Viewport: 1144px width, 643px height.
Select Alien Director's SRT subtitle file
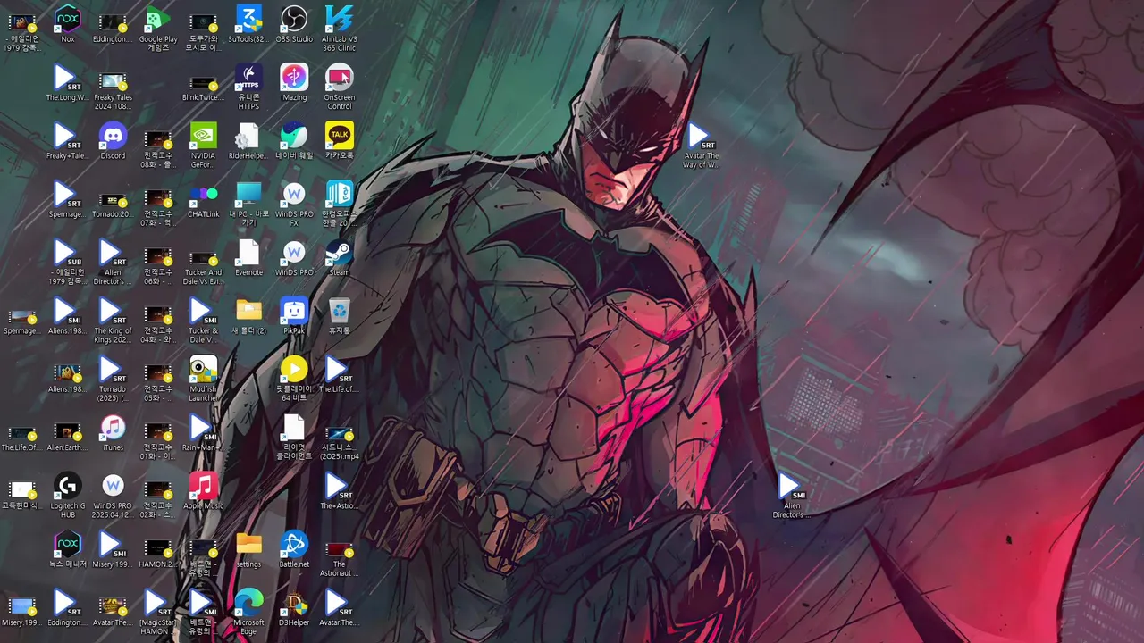[113, 262]
